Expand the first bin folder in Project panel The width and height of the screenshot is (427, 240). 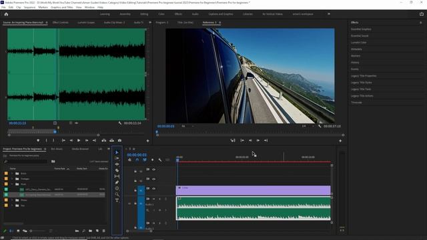point(12,173)
